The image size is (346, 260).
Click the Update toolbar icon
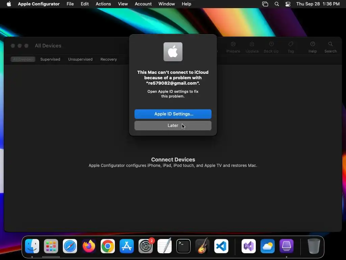[252, 47]
